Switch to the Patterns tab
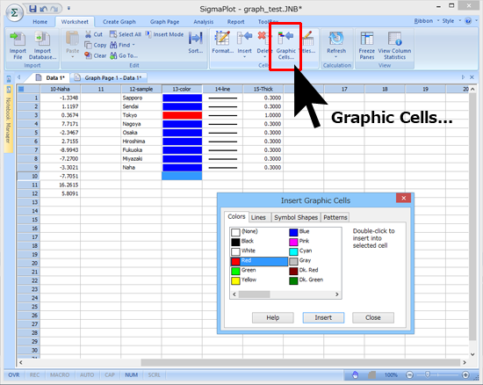This screenshot has width=483, height=385. point(335,217)
